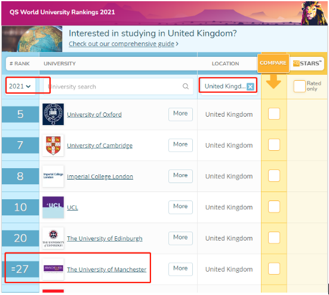The width and height of the screenshot is (329, 295).
Task: Click the University of Edinburgh logo
Action: (53, 238)
